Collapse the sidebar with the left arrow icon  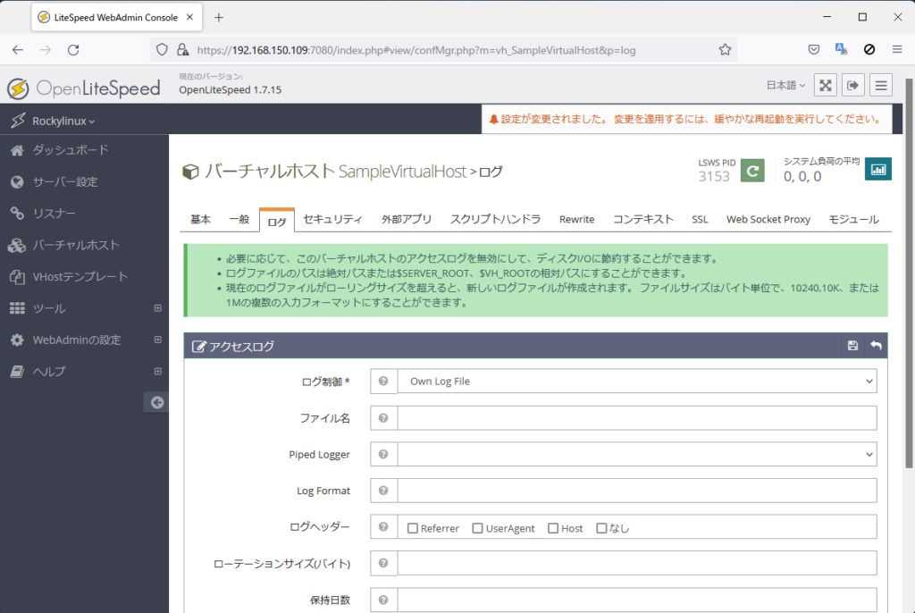156,402
